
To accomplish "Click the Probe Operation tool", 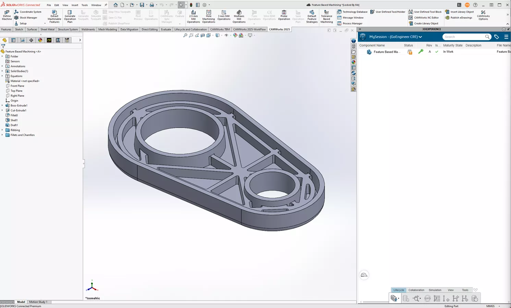I will click(284, 15).
